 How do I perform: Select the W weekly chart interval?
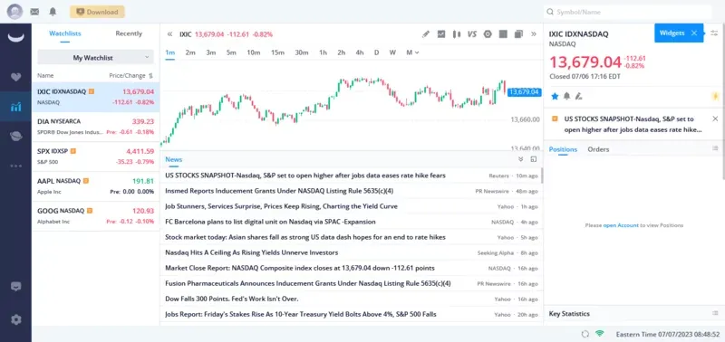pos(392,52)
